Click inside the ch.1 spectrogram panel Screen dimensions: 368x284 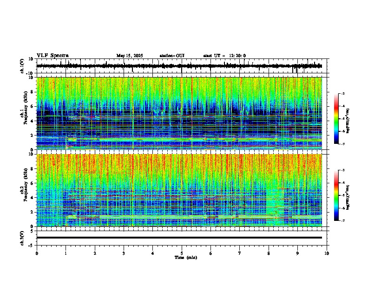pyautogui.click(x=179, y=113)
